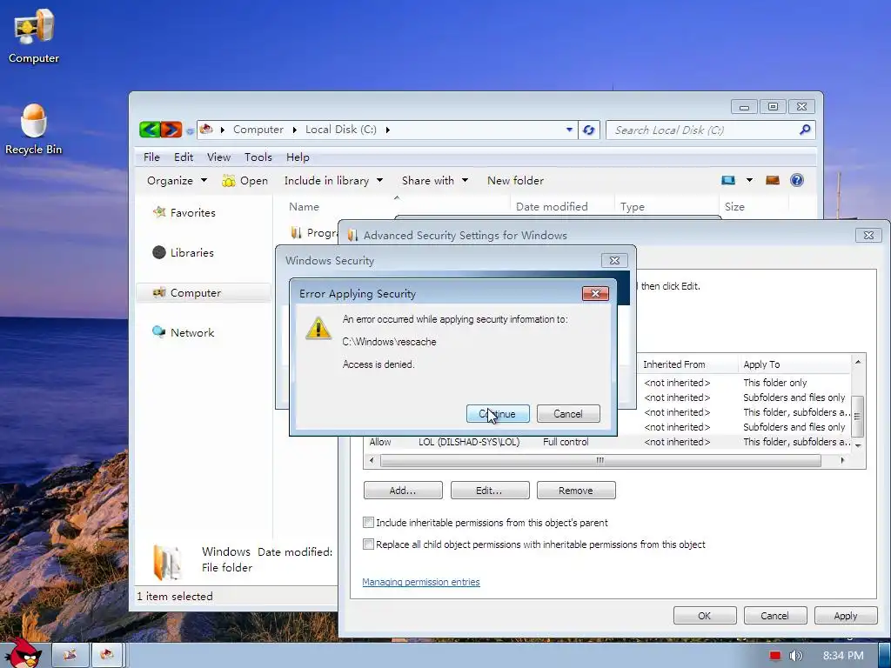The height and width of the screenshot is (668, 891).
Task: Click Cancel in Advanced Security Settings
Action: pos(774,616)
